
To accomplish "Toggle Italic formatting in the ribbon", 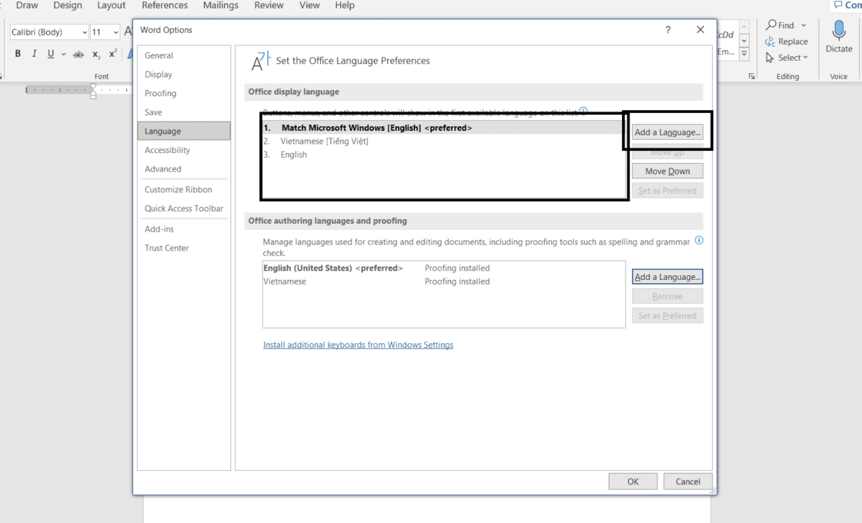I will [x=34, y=54].
